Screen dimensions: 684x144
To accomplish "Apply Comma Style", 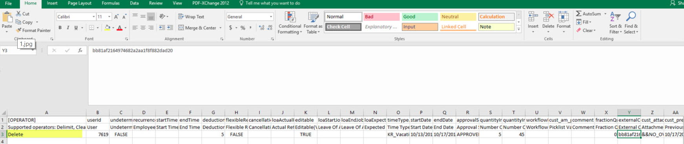I will coord(251,27).
